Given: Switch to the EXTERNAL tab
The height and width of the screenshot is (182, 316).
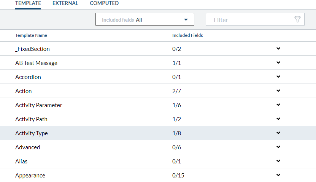Looking at the screenshot, I should [65, 3].
